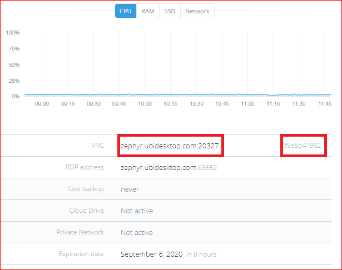
Task: Click the 10:45 time label on chart
Action: tap(222, 104)
